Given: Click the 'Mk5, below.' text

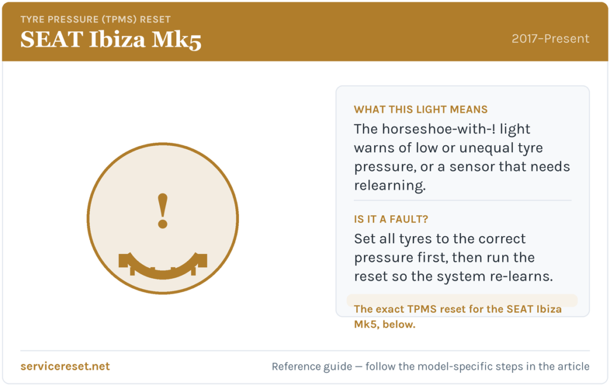Looking at the screenshot, I should click(x=384, y=324).
